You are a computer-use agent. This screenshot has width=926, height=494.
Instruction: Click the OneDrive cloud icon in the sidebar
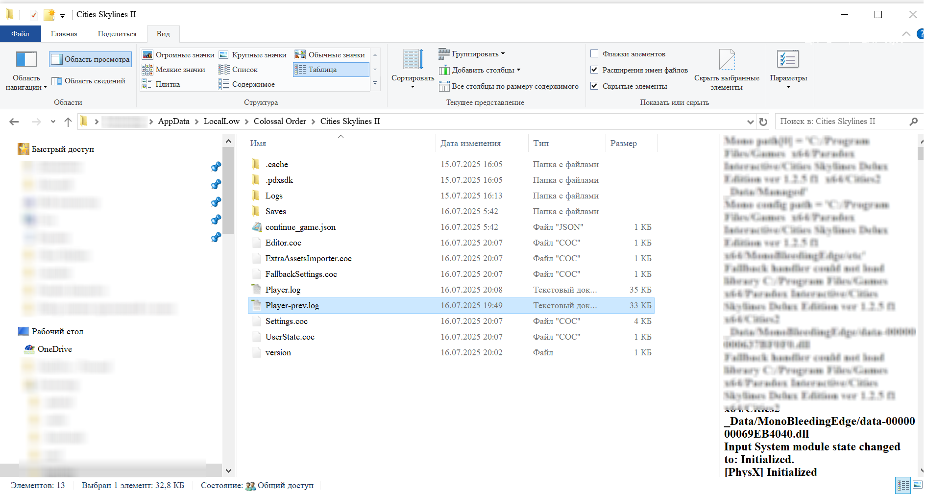[29, 349]
